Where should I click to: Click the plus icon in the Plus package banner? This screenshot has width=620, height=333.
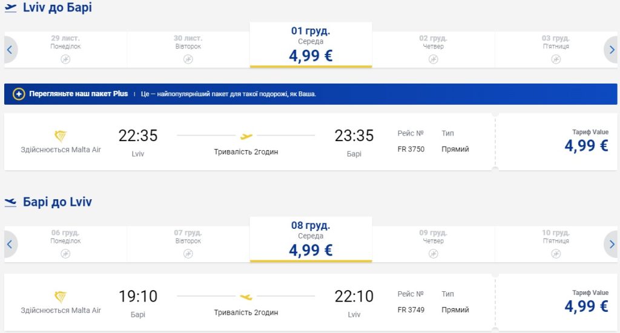point(19,94)
